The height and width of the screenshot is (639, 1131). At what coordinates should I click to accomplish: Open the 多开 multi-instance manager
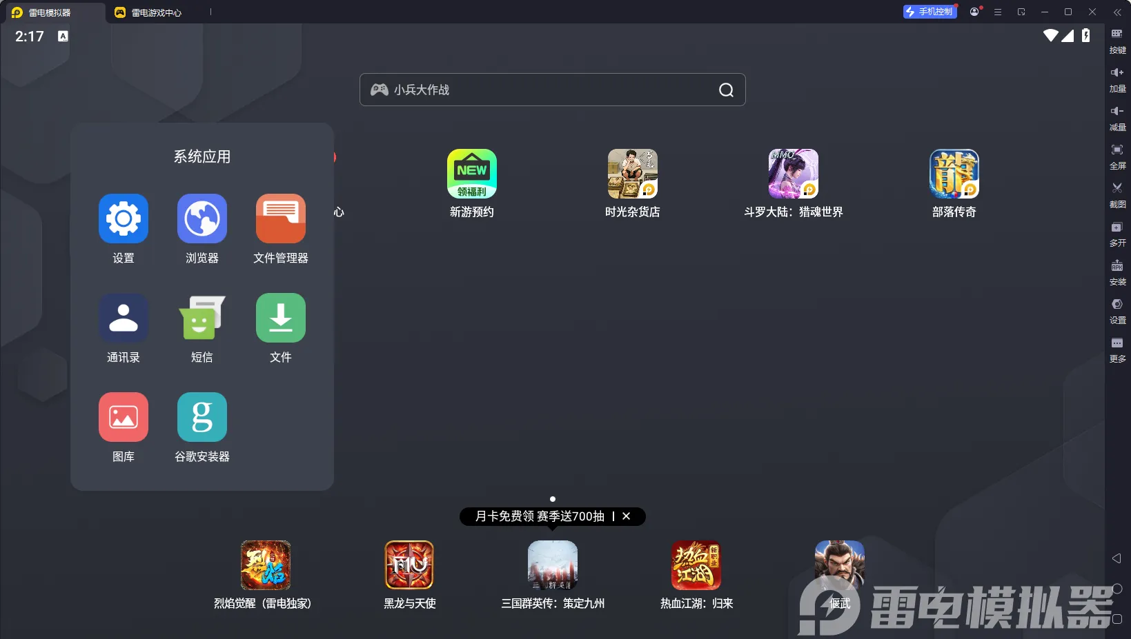tap(1118, 234)
